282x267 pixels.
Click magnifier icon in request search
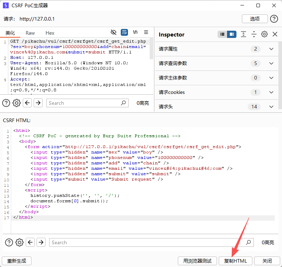[x=123, y=103]
